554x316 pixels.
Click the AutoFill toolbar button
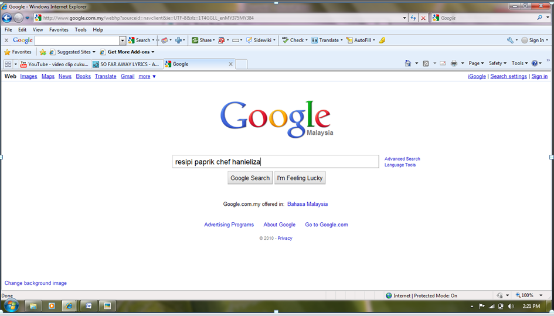(361, 40)
